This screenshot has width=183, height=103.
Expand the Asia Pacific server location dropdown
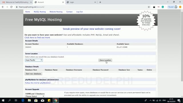point(34,60)
